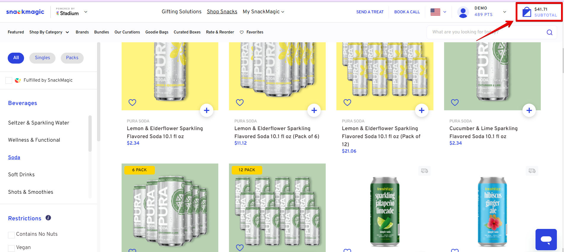Screen dimensions: 564x252
Task: Open the DEMO user avatar icon
Action: click(x=463, y=12)
